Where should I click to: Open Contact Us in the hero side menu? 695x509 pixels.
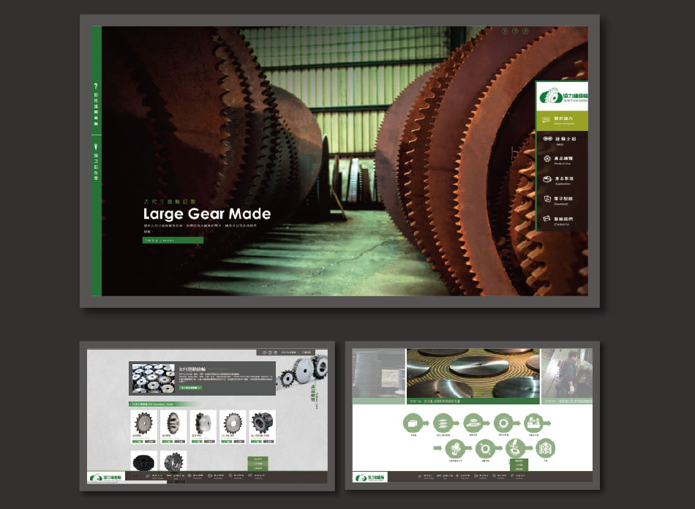click(x=562, y=221)
